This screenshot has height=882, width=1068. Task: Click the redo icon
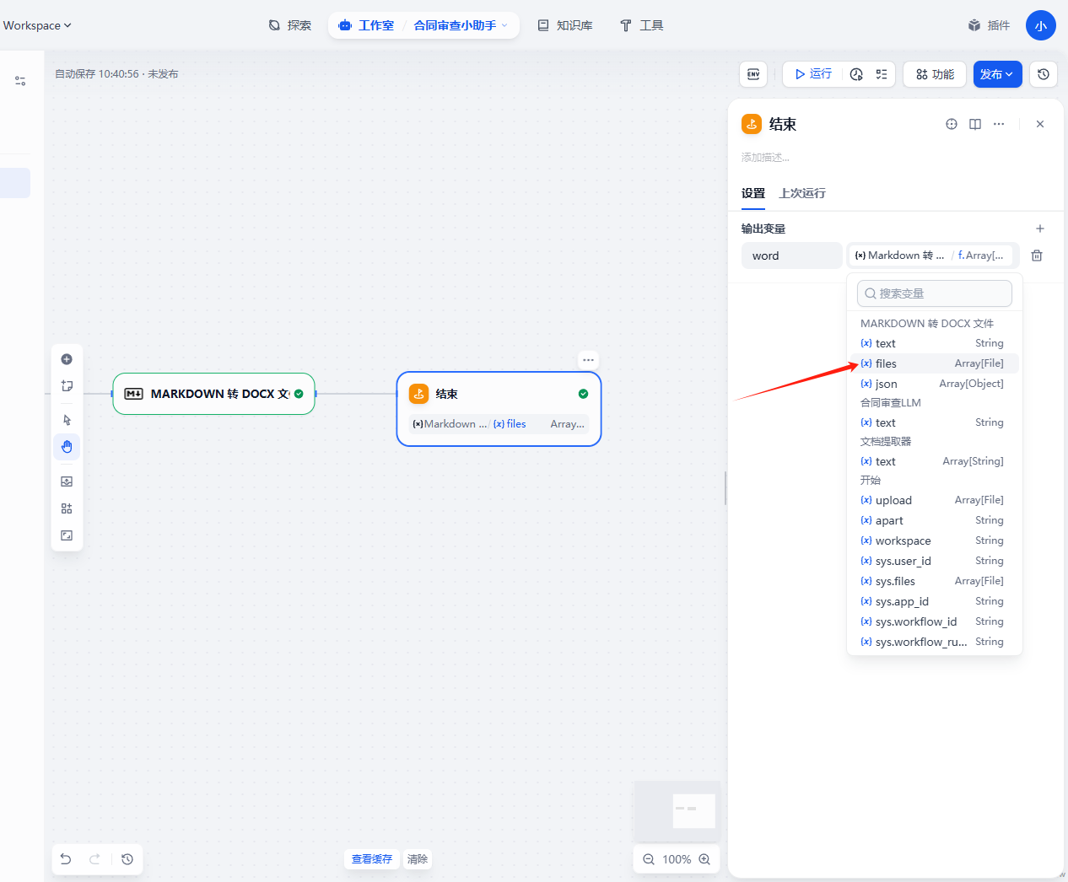click(94, 859)
